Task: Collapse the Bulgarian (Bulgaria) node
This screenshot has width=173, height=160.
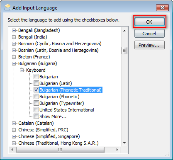Action: tap(14, 63)
